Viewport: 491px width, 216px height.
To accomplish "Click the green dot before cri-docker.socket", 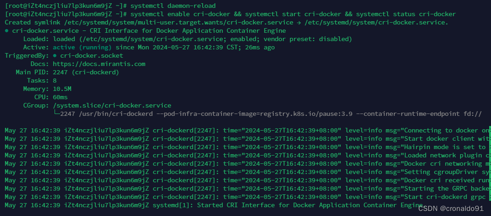I will coord(55,56).
